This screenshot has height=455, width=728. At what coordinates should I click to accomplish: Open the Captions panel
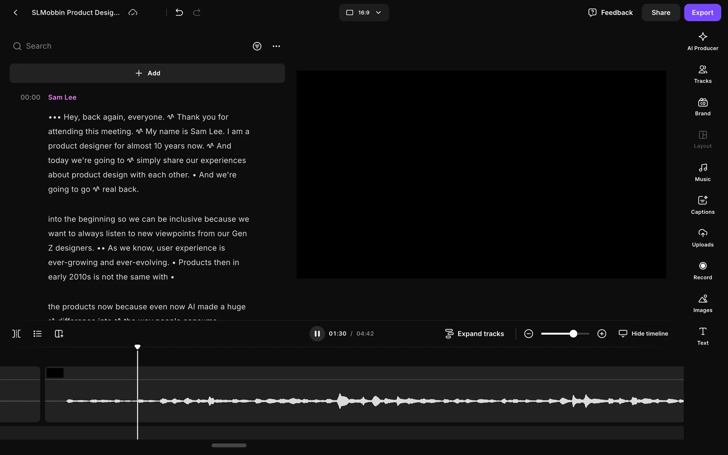point(702,205)
